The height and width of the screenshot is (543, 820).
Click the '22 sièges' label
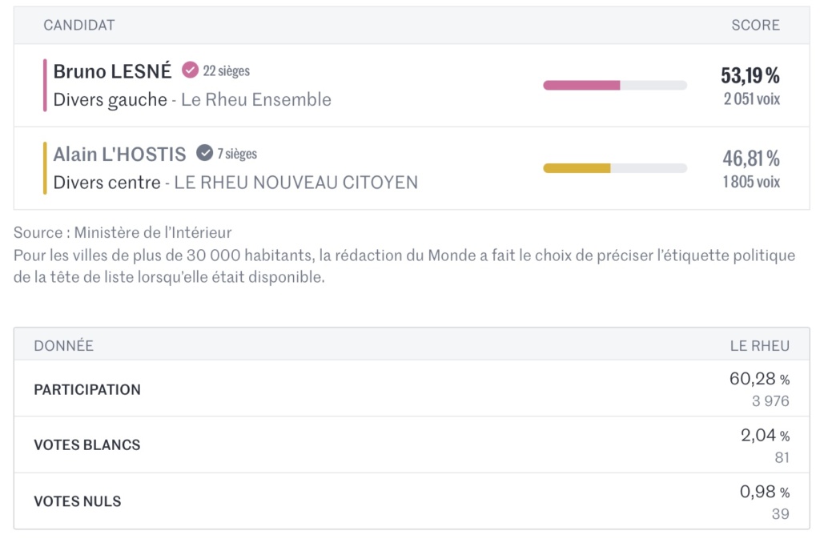tap(226, 71)
